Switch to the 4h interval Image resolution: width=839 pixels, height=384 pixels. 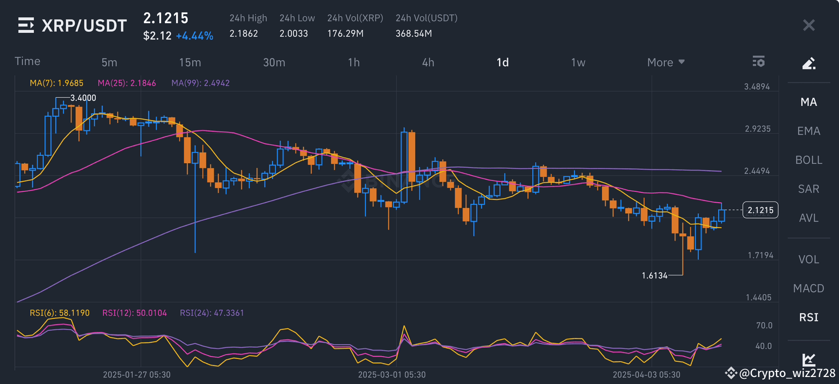(x=428, y=62)
